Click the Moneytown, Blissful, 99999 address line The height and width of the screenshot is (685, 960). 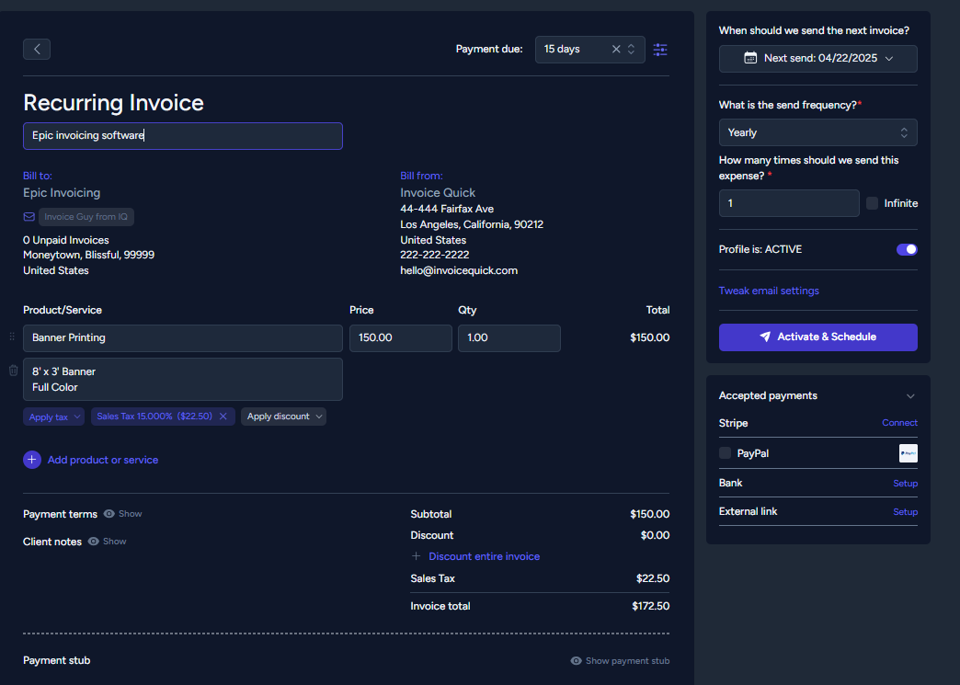pyautogui.click(x=89, y=255)
